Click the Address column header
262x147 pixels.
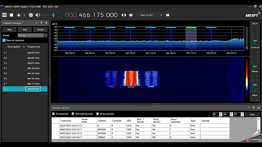pos(104,120)
